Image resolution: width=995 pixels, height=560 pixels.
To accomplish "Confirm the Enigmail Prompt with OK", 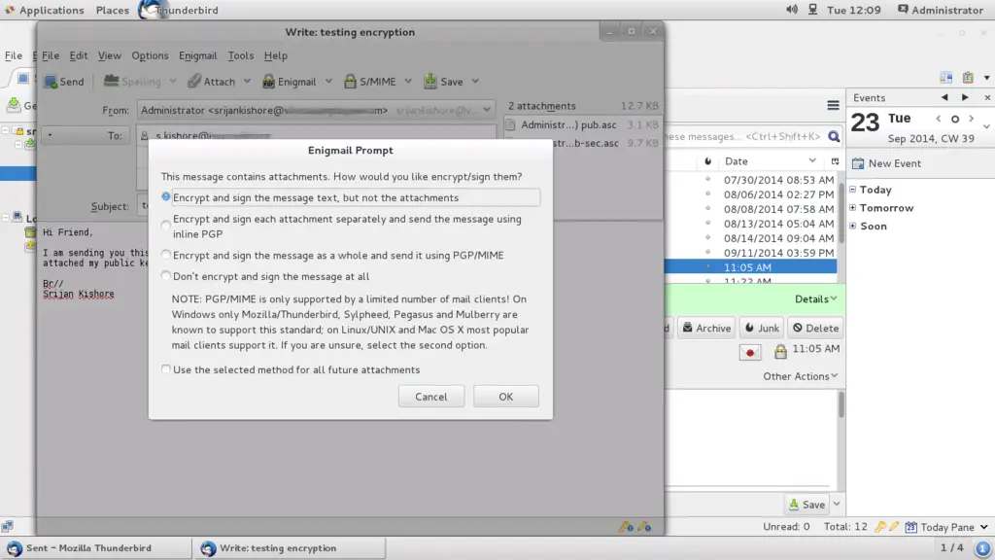I will (505, 397).
